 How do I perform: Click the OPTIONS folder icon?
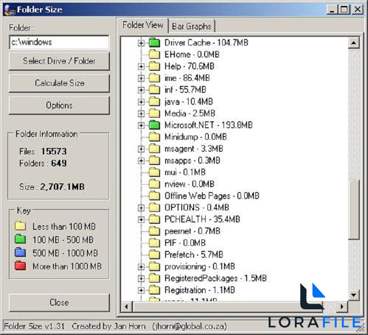click(155, 207)
